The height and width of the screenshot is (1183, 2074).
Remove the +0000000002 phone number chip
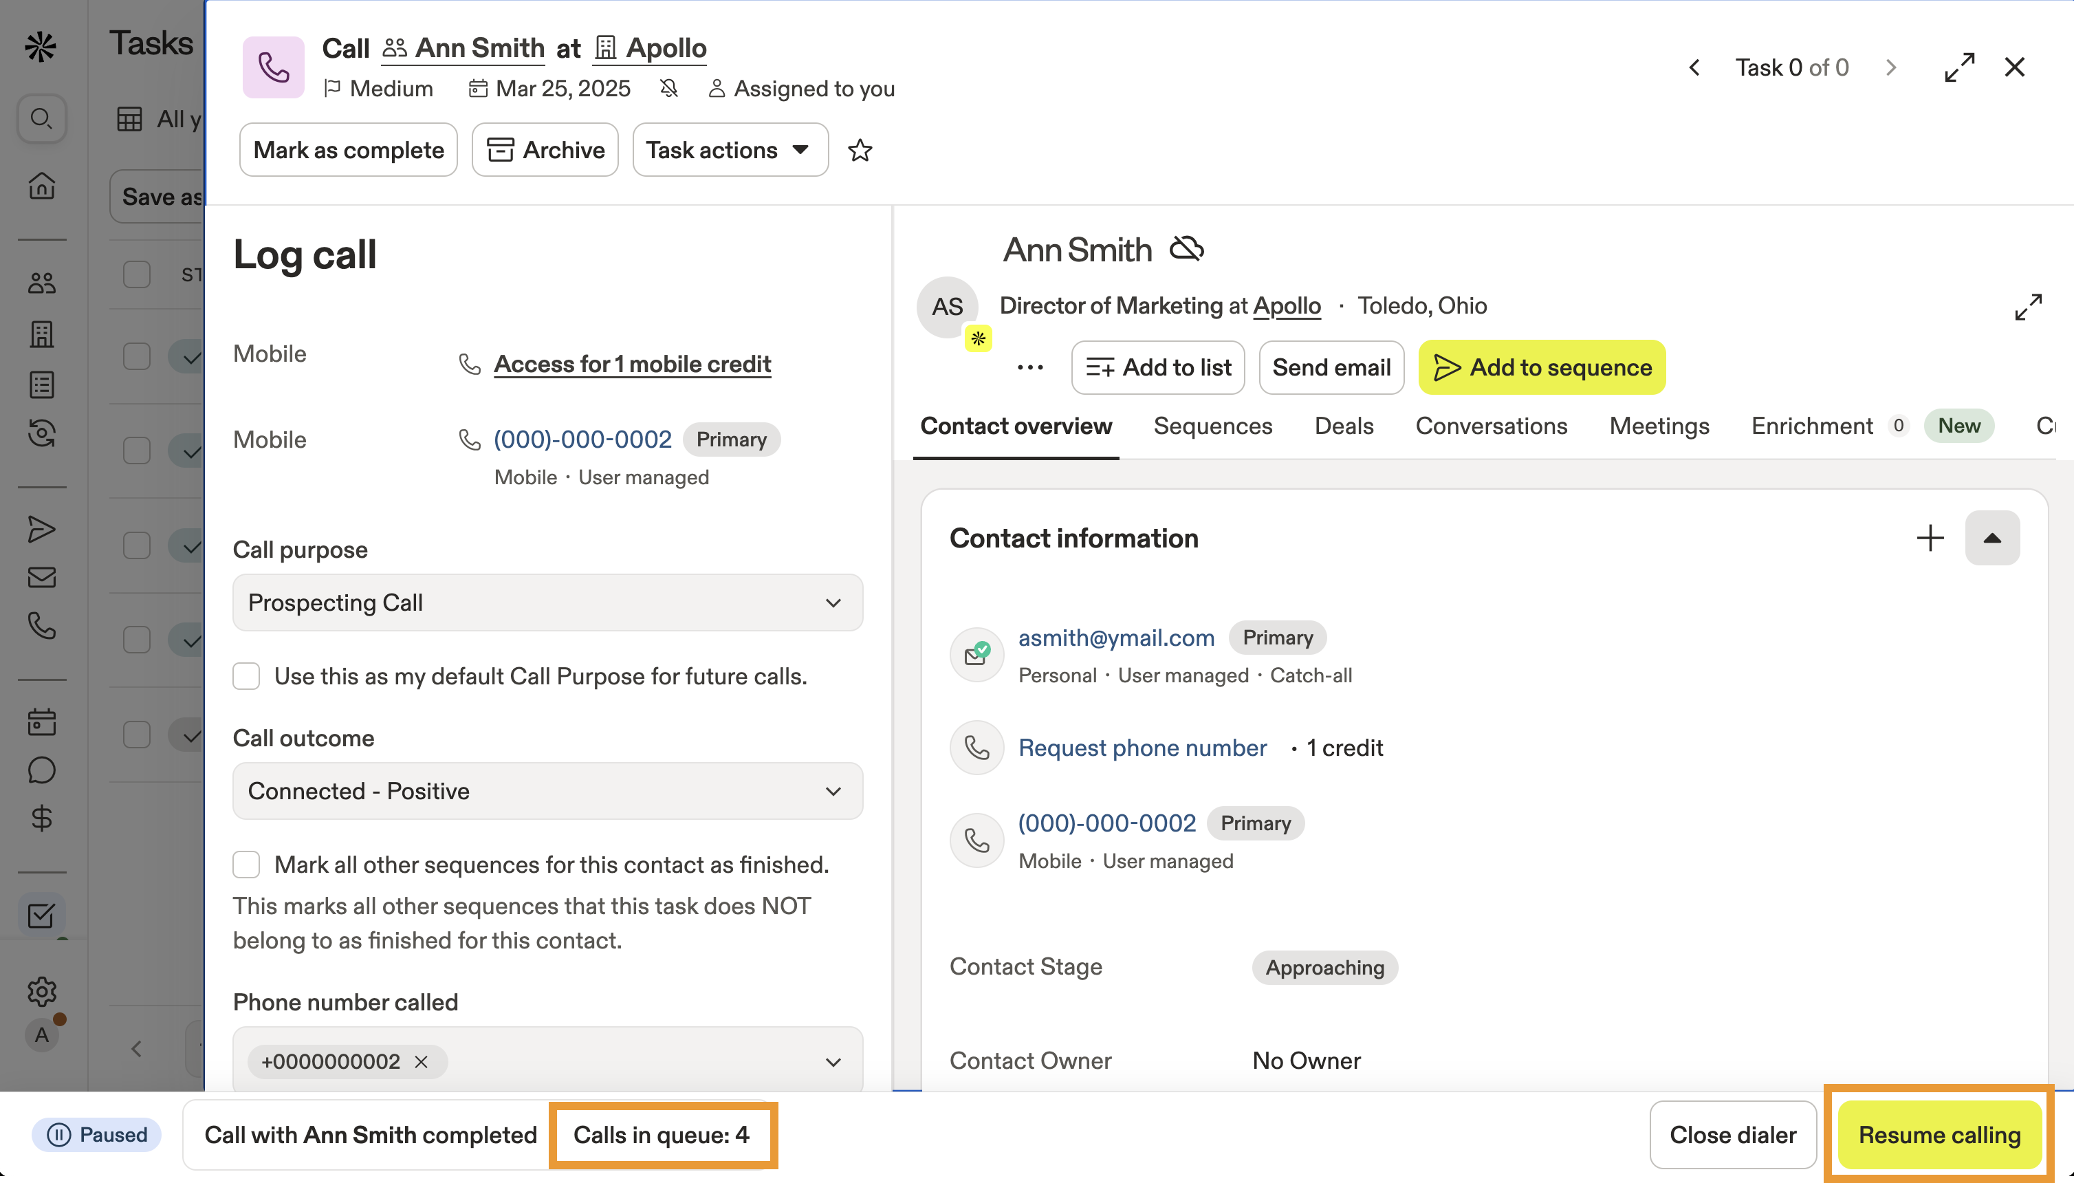(421, 1062)
